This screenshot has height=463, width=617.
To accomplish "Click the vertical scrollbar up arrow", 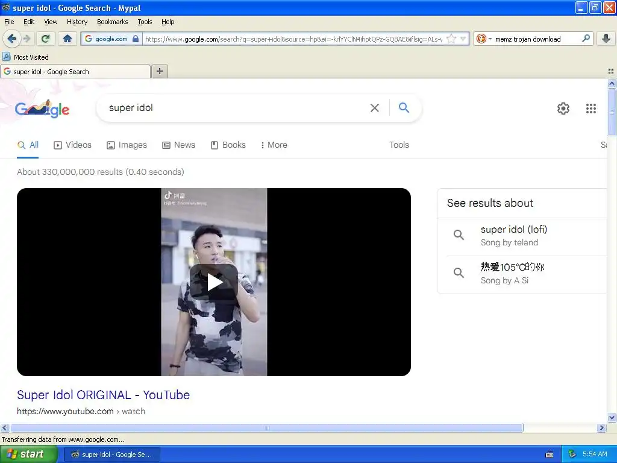I will pos(612,83).
